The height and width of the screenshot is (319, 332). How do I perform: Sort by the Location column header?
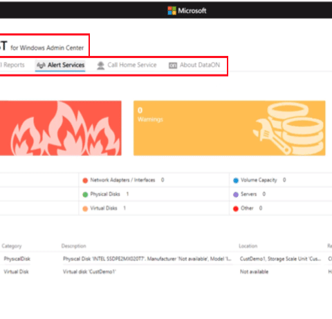[248, 246]
